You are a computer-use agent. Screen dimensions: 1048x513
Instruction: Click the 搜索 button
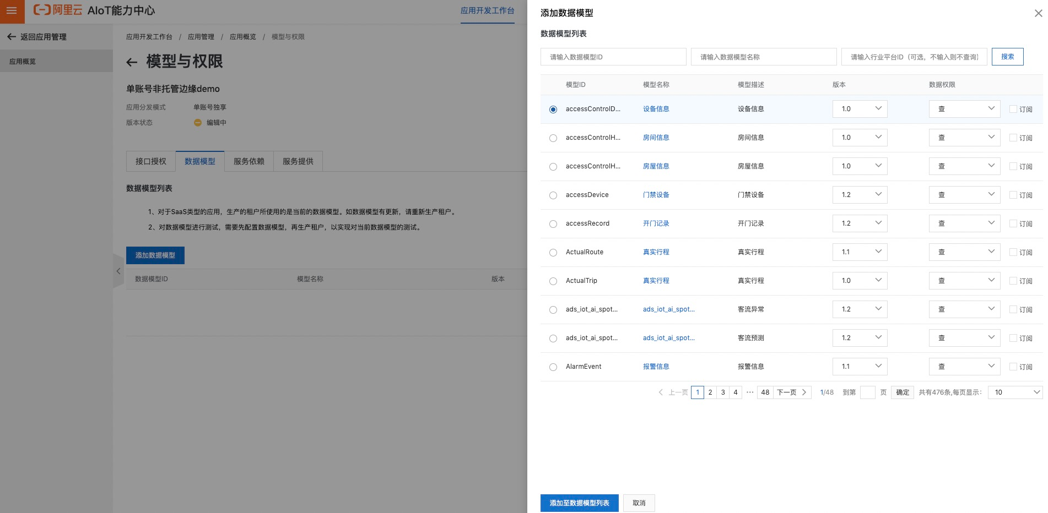pyautogui.click(x=1008, y=57)
